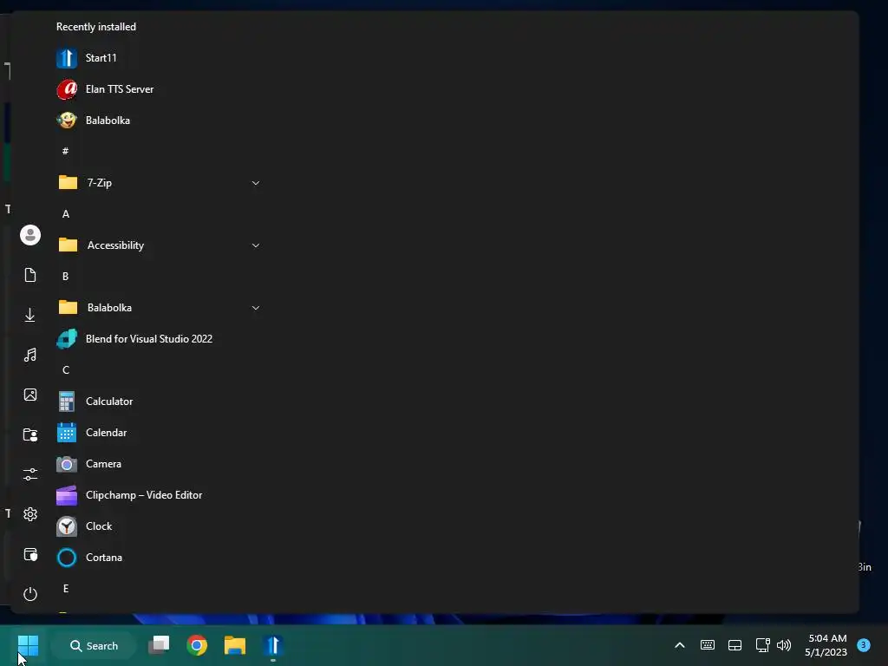Click the B letter header
Viewport: 888px width, 666px height.
pos(66,277)
